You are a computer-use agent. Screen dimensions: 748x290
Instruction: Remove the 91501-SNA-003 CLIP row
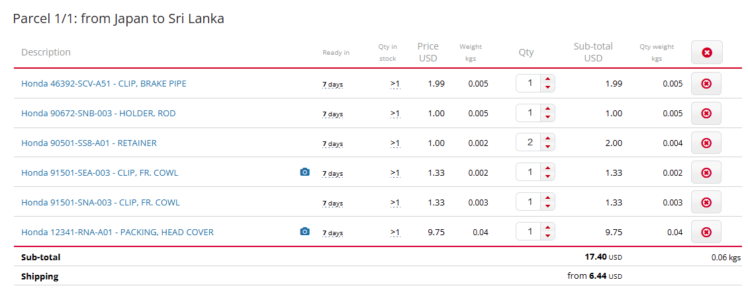(706, 202)
